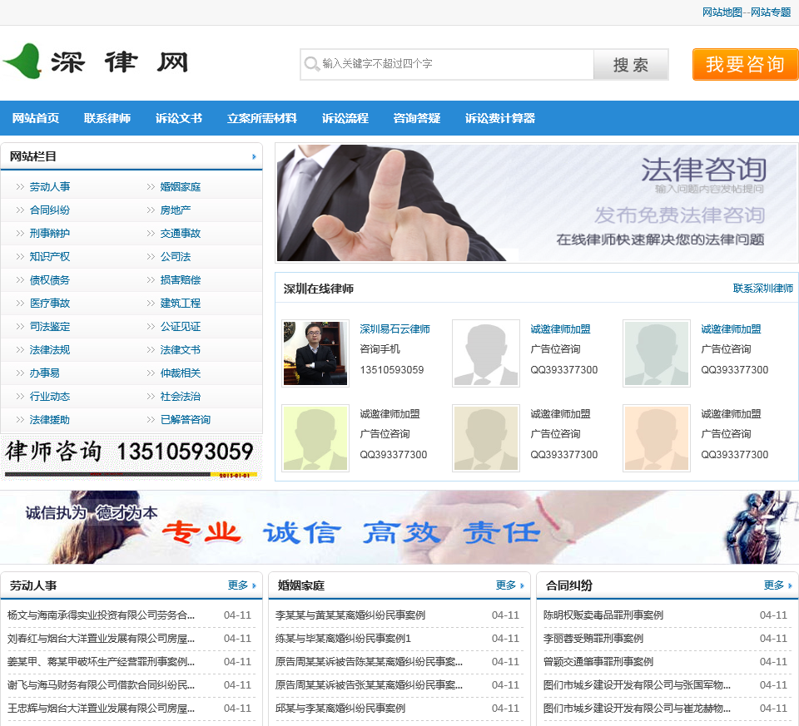Open 网站地图 link at top
The height and width of the screenshot is (726, 799).
(722, 12)
